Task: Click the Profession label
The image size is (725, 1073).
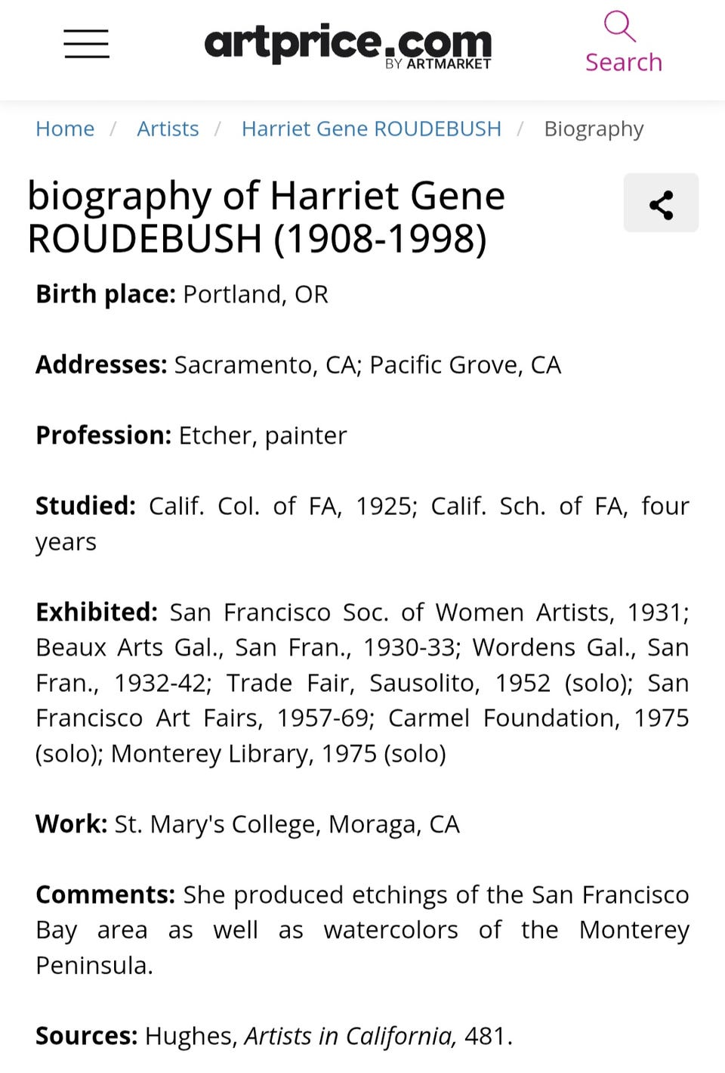Action: pos(103,436)
